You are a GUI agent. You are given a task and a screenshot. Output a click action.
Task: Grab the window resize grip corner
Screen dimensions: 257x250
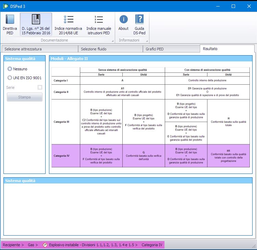[254, 246]
